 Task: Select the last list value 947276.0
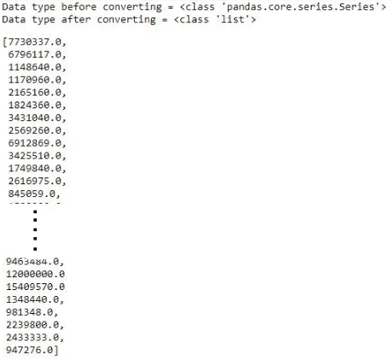pyautogui.click(x=30, y=350)
